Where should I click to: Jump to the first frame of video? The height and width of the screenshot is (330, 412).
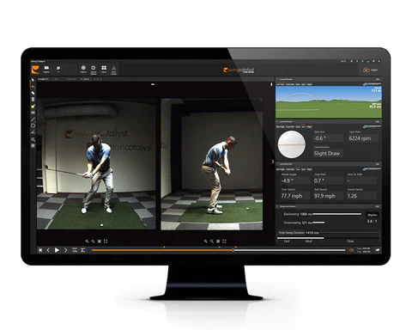click(x=40, y=250)
